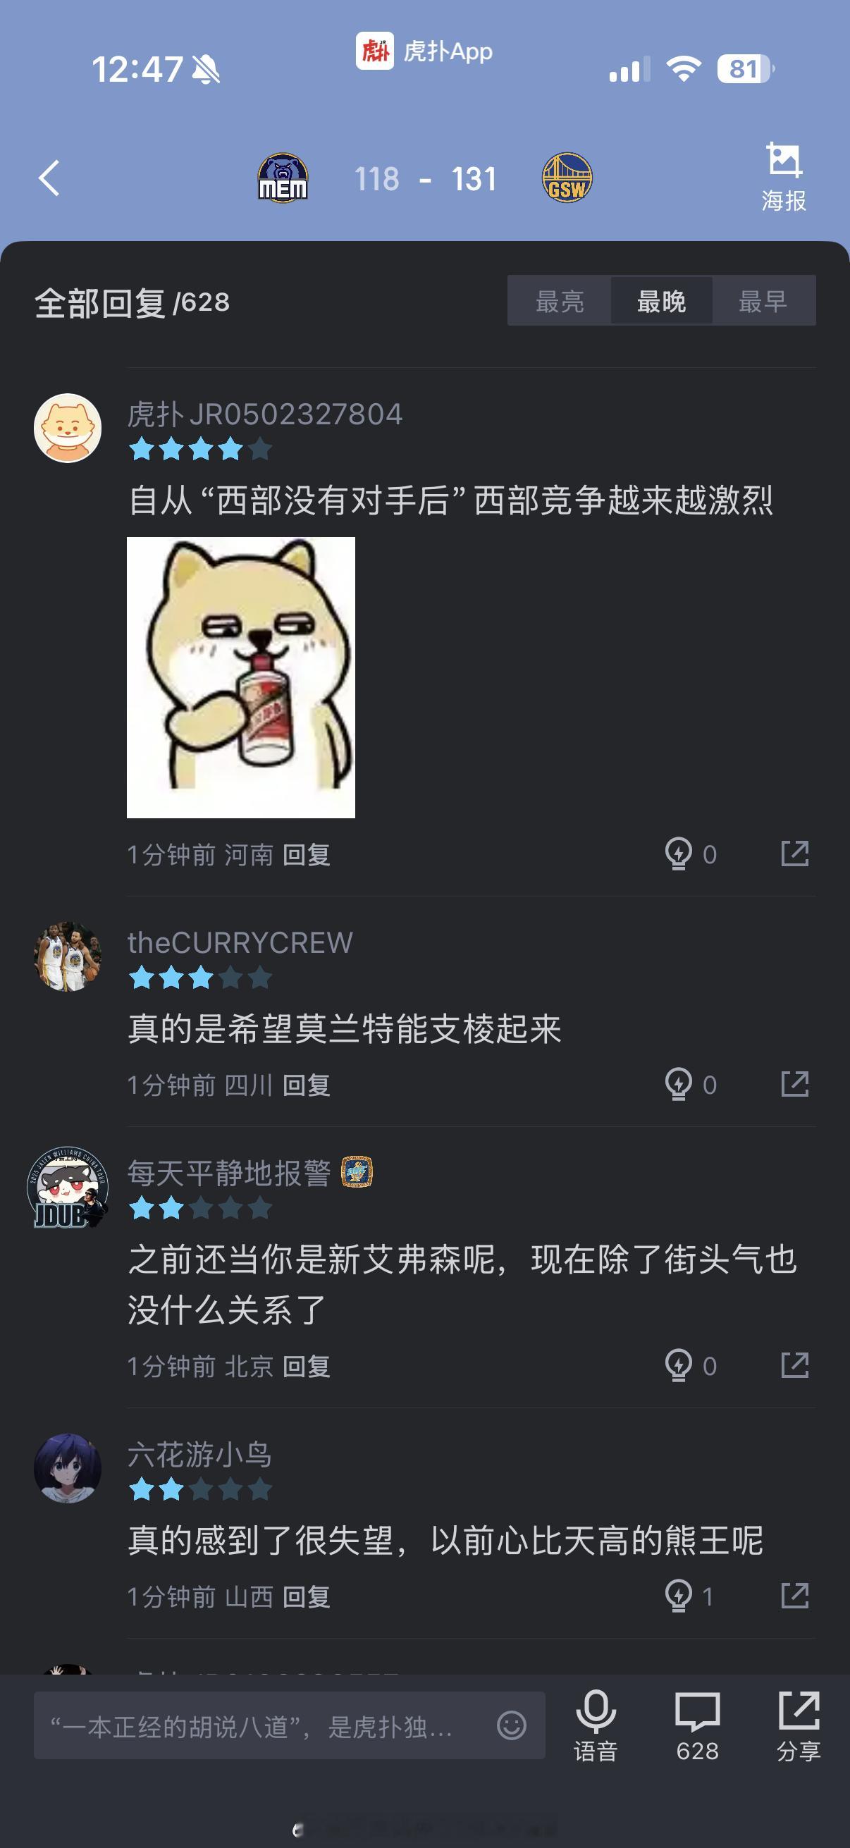
Task: Switch to the 最亮 sort tab
Action: [560, 300]
